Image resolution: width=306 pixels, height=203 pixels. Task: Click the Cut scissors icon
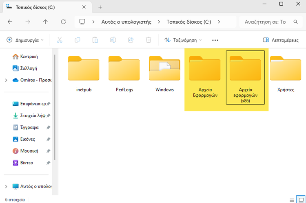pos(60,40)
